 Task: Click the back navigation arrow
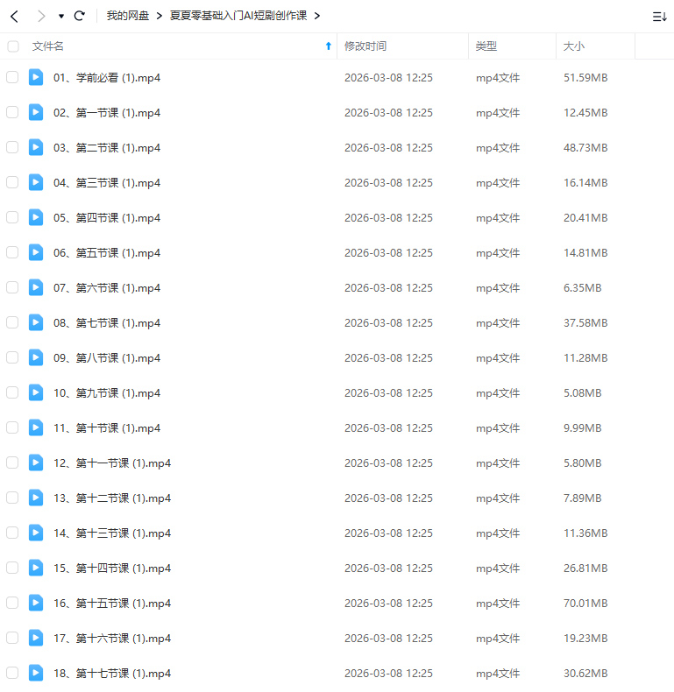15,16
